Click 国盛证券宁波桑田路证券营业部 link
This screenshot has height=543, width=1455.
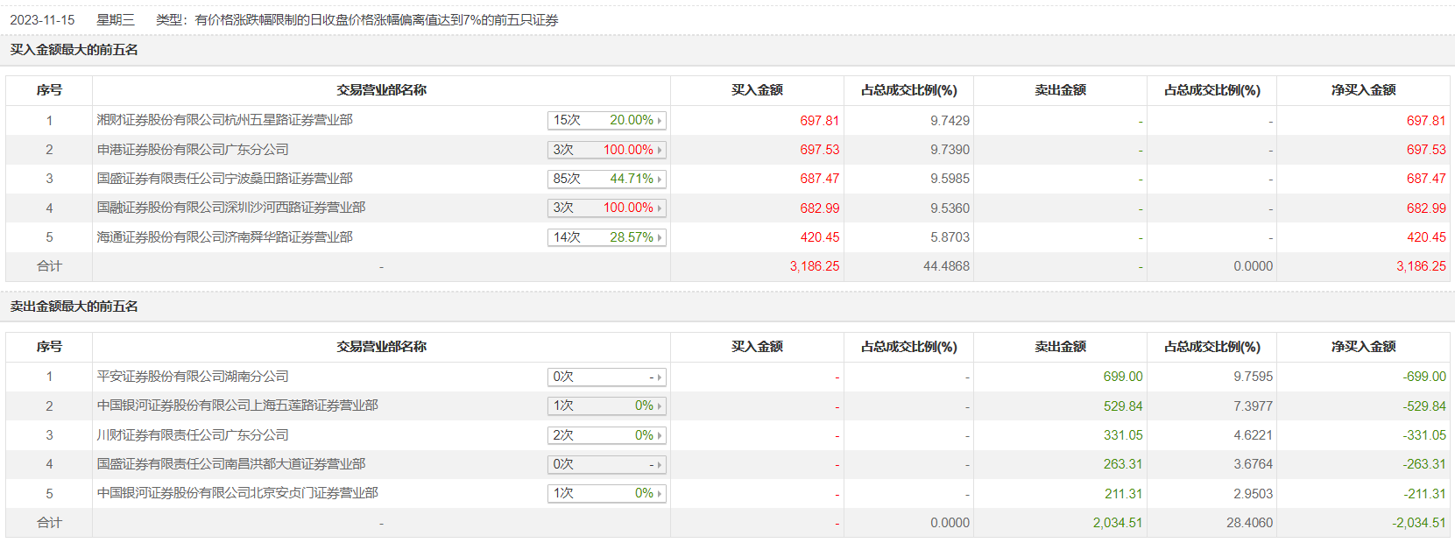coord(224,179)
